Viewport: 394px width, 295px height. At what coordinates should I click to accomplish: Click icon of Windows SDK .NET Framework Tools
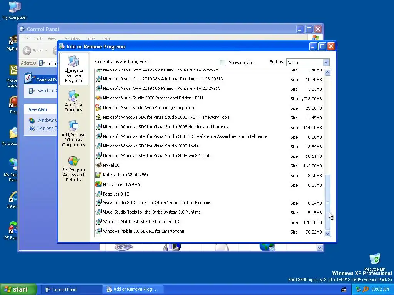point(98,117)
